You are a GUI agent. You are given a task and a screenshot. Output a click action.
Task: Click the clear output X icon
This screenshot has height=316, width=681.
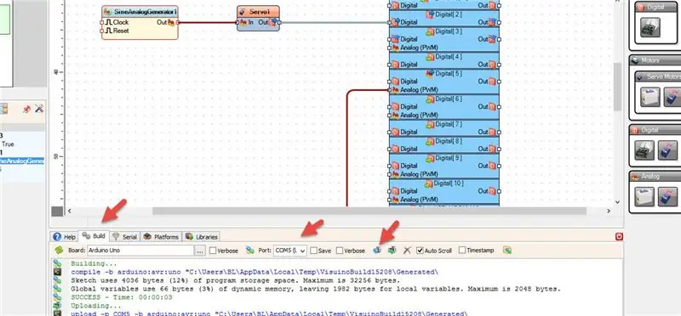[407, 250]
